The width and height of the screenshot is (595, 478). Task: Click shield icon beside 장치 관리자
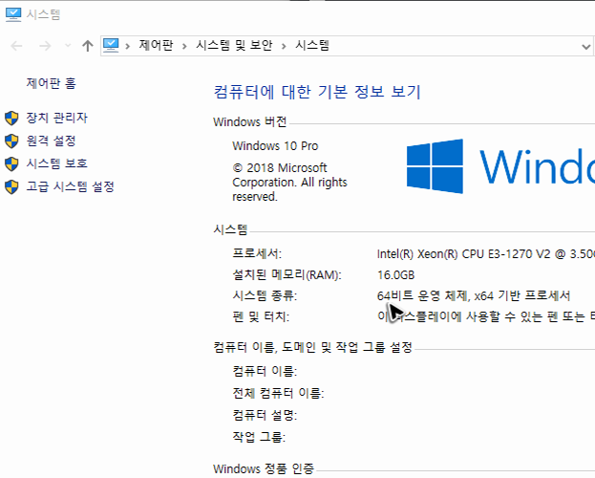tap(11, 119)
